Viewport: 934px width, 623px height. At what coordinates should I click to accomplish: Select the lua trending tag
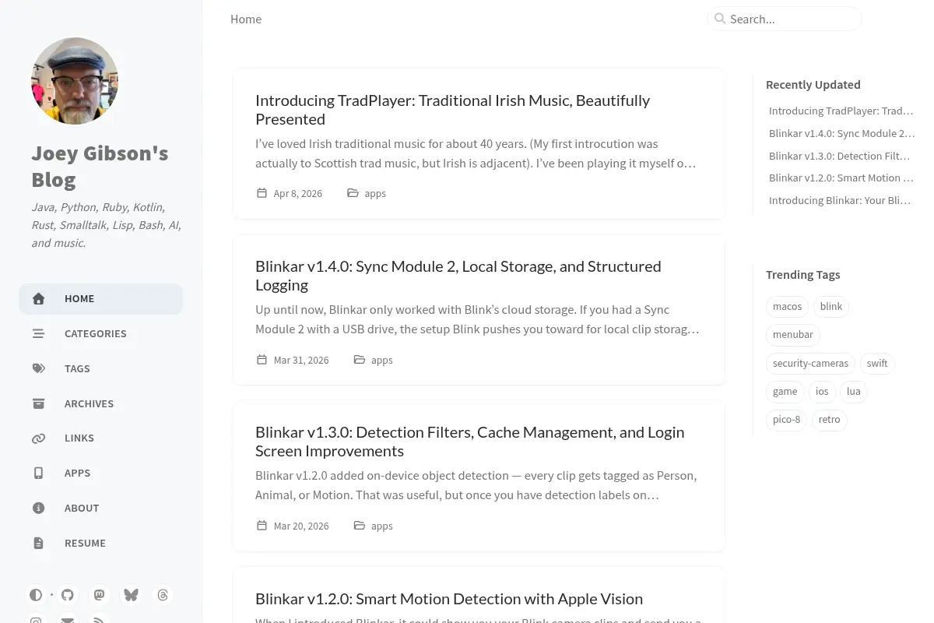point(854,392)
